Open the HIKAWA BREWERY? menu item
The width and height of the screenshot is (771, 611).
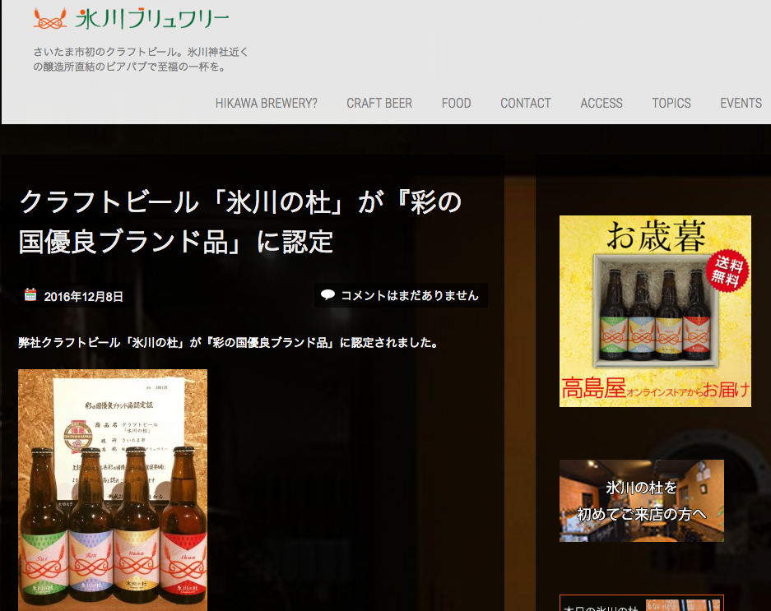[x=266, y=103]
